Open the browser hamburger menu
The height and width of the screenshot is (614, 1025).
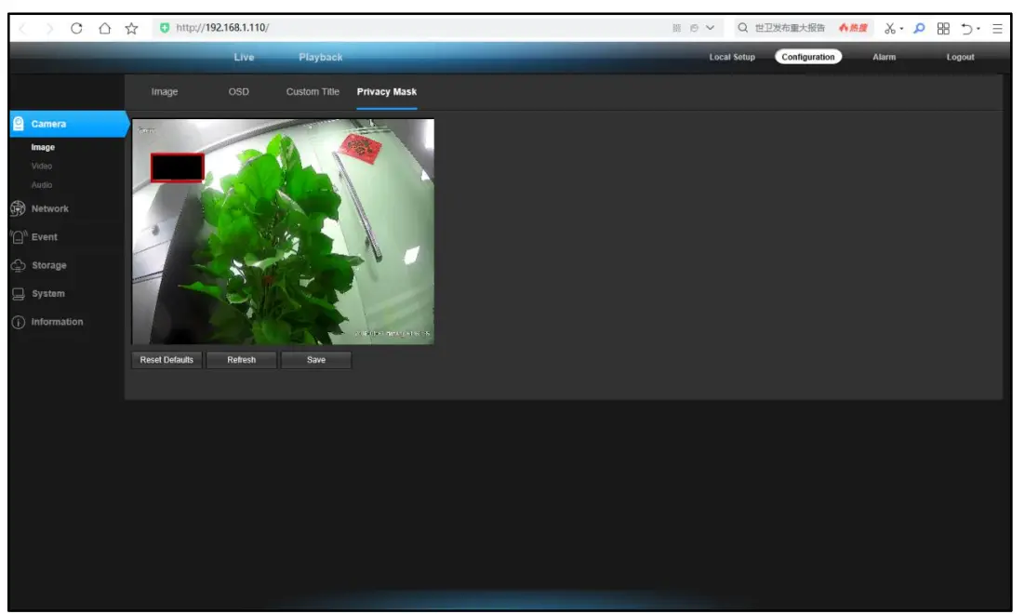[997, 28]
